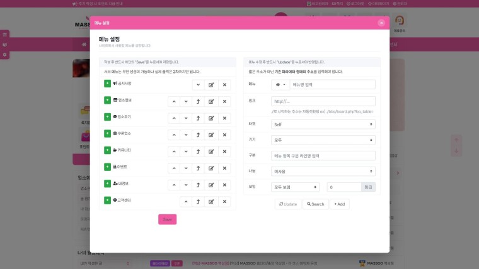
Task: Edit the 이벤트 menu item
Action: (211, 168)
